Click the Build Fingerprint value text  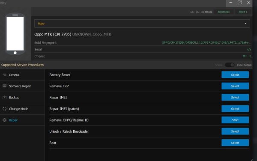[x=206, y=42]
